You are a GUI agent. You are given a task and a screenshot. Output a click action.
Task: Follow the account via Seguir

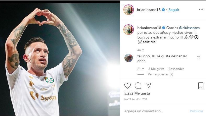point(174,10)
